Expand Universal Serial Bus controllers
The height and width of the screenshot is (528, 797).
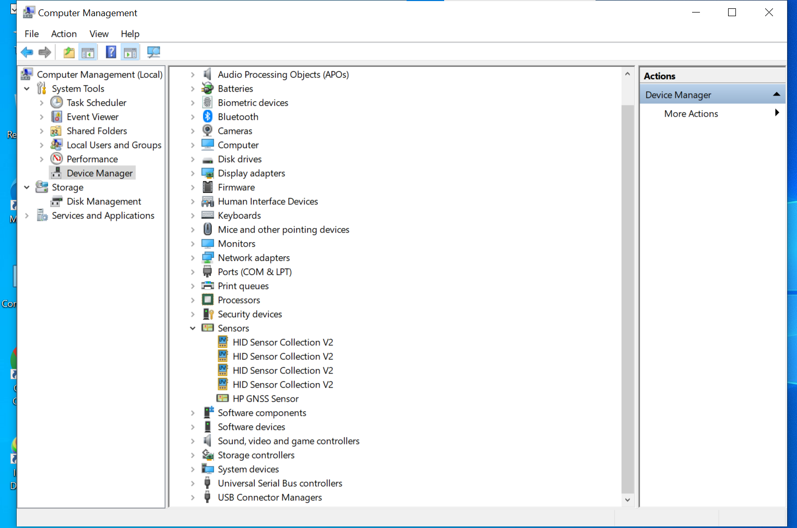tap(193, 483)
